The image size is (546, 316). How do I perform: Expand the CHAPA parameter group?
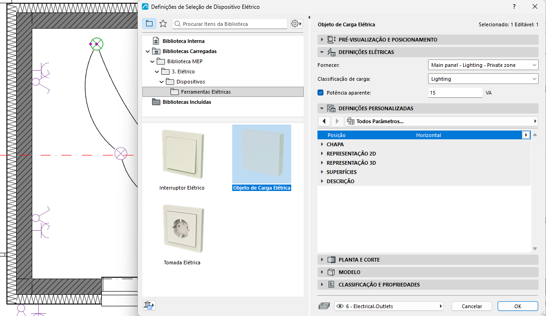pos(322,144)
